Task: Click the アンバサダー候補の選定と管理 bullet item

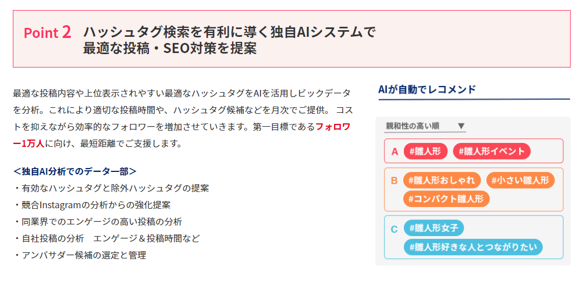Action: click(x=83, y=255)
